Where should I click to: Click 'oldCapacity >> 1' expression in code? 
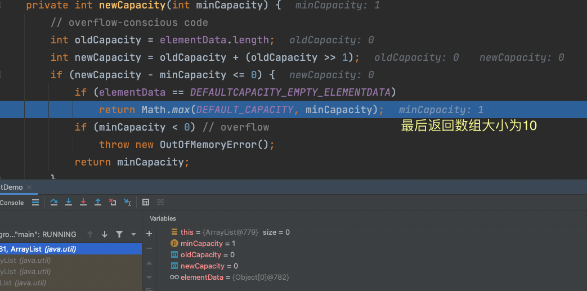(x=299, y=57)
